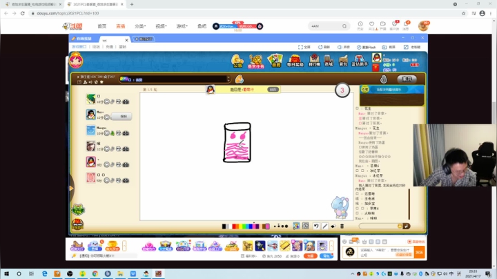Bookmark this page with the star icon
Viewport: 497px width, 279px height.
click(463, 13)
